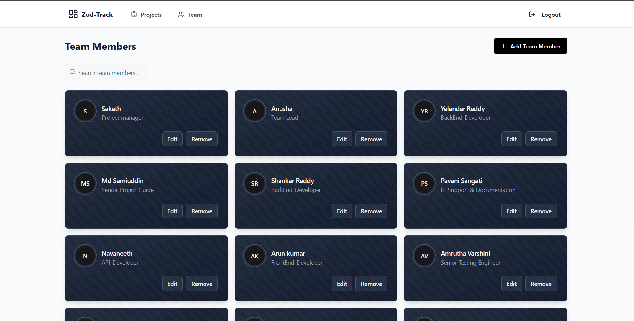
Task: Select the FrontEnd-Developer role text
Action: point(297,263)
